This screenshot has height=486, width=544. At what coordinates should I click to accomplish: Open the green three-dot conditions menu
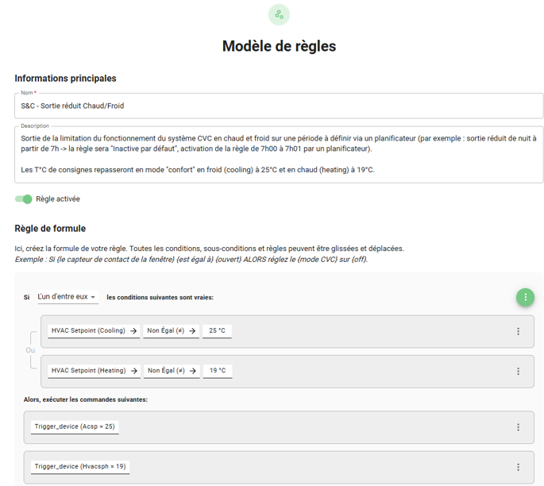pos(525,297)
